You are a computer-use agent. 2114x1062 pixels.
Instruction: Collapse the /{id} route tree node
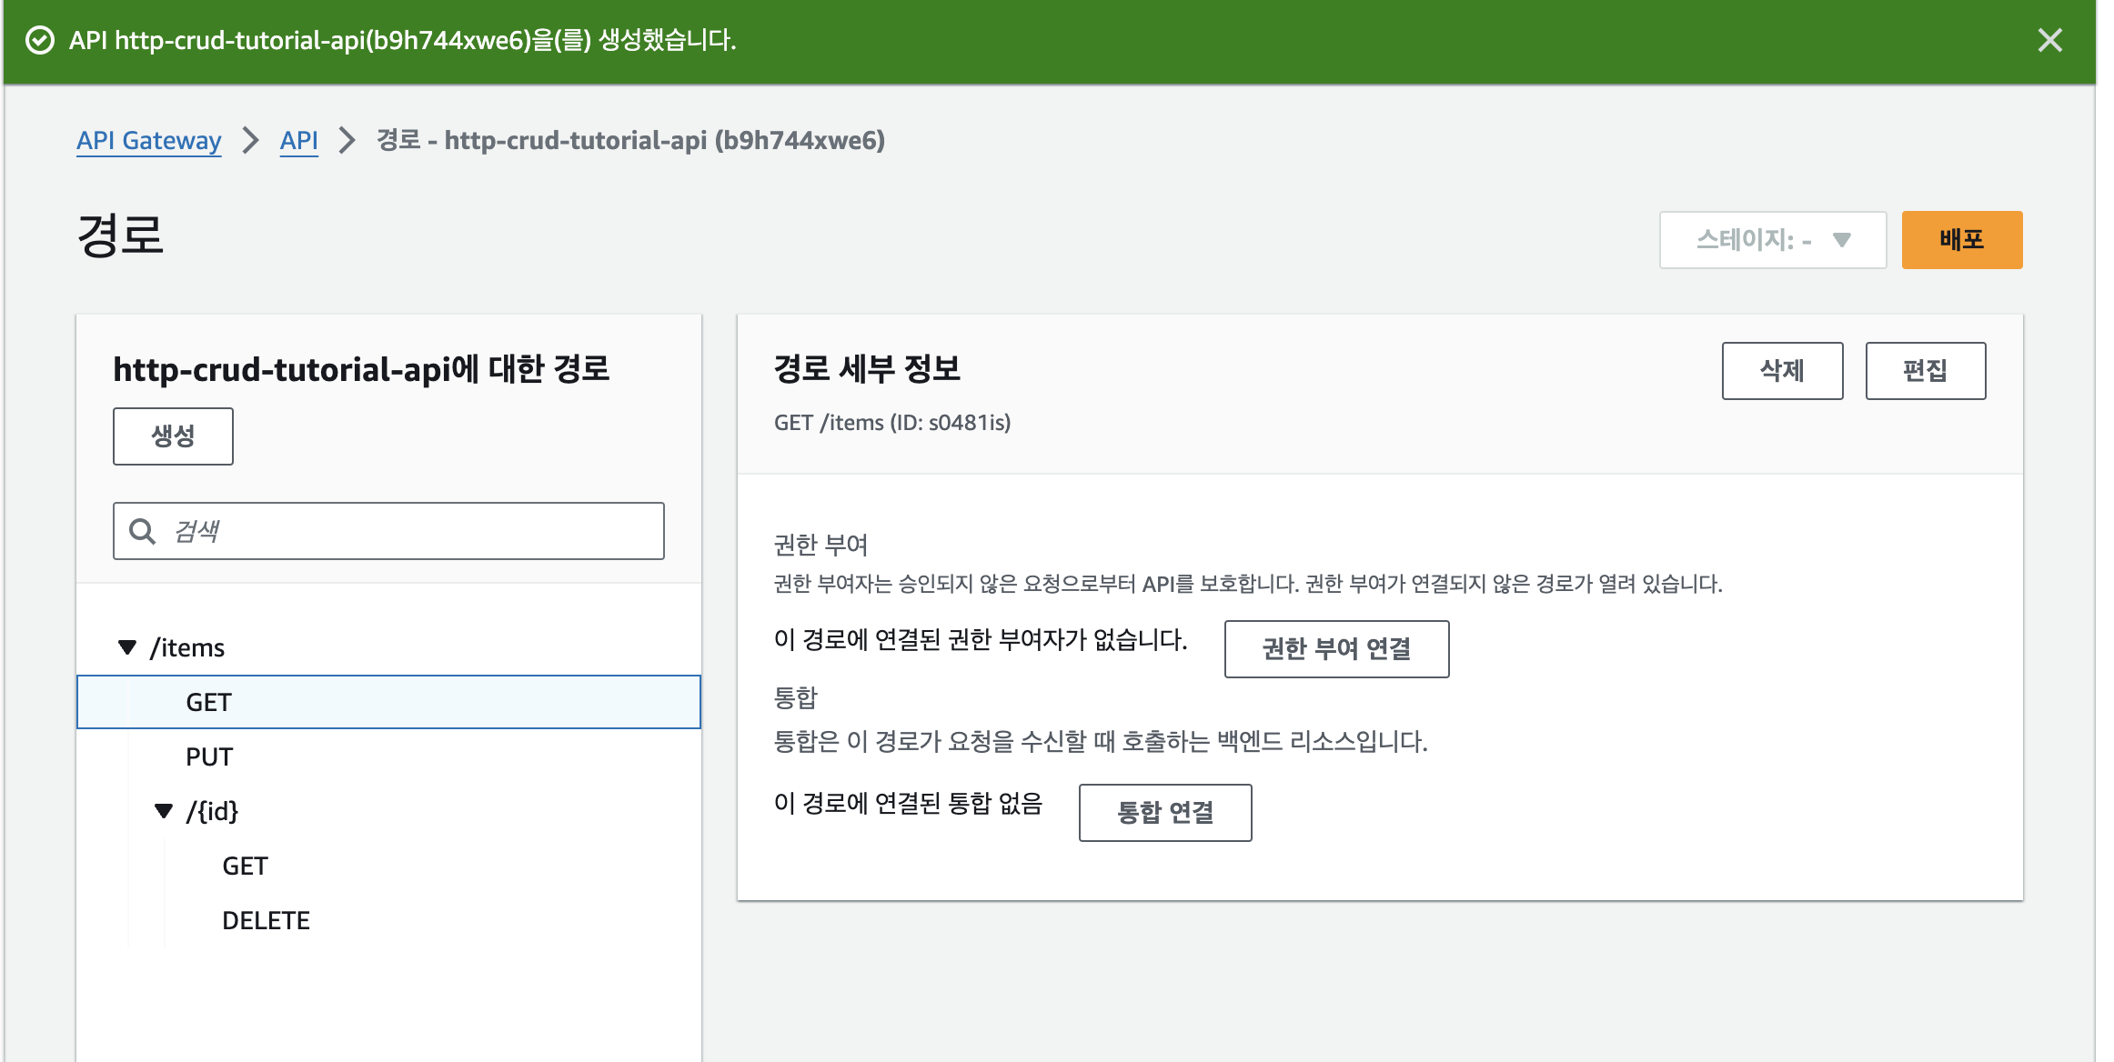(x=164, y=811)
